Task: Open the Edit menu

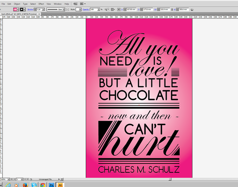Action: 9,4
